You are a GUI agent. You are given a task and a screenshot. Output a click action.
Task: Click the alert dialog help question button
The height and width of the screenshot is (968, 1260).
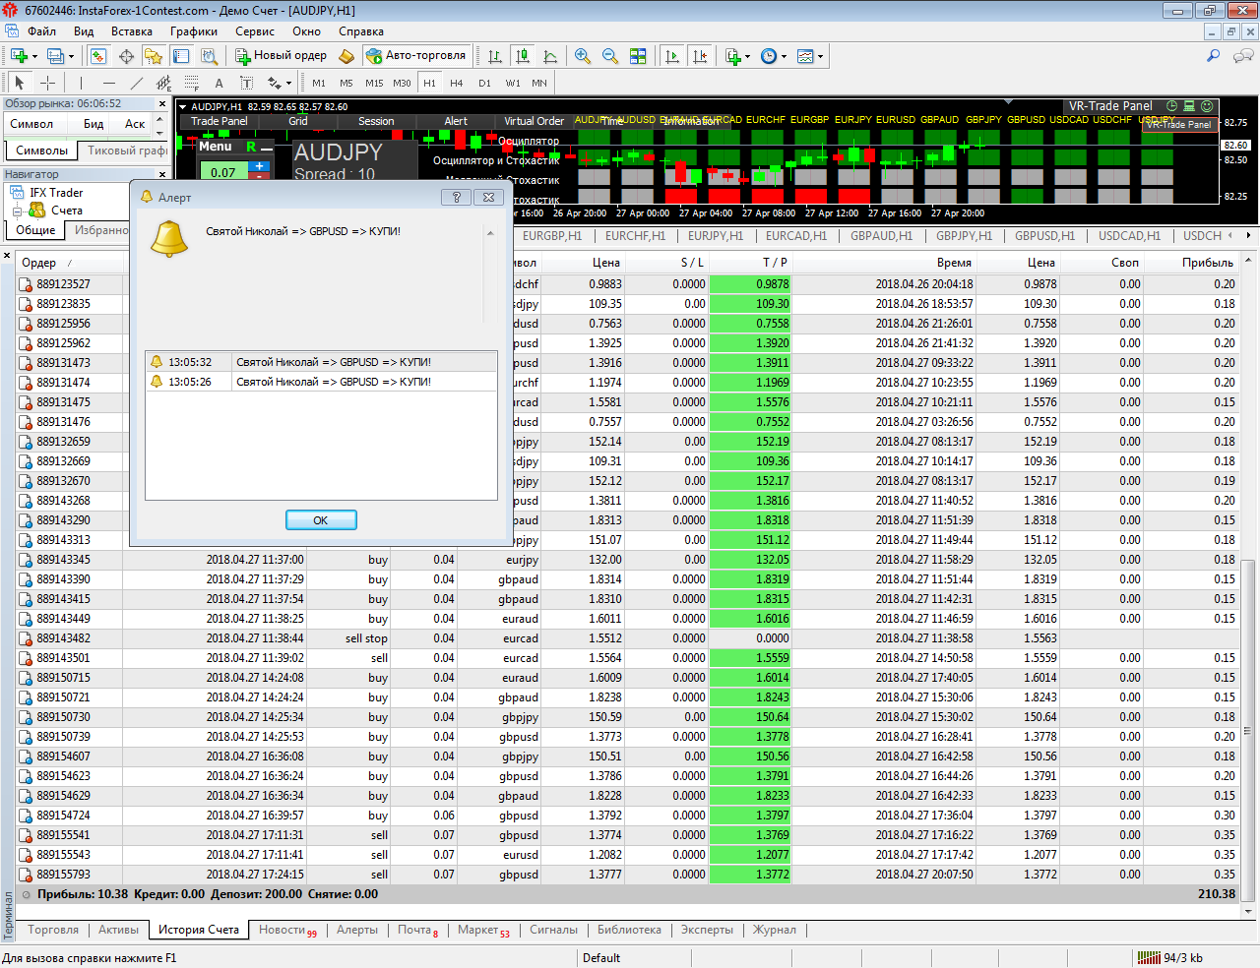pos(456,197)
